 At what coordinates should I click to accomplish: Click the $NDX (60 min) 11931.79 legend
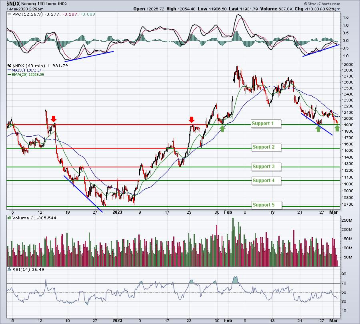[40, 66]
